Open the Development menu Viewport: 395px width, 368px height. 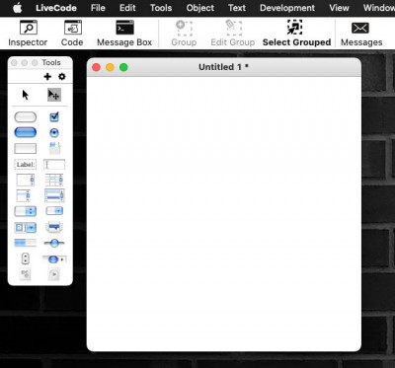(x=287, y=8)
